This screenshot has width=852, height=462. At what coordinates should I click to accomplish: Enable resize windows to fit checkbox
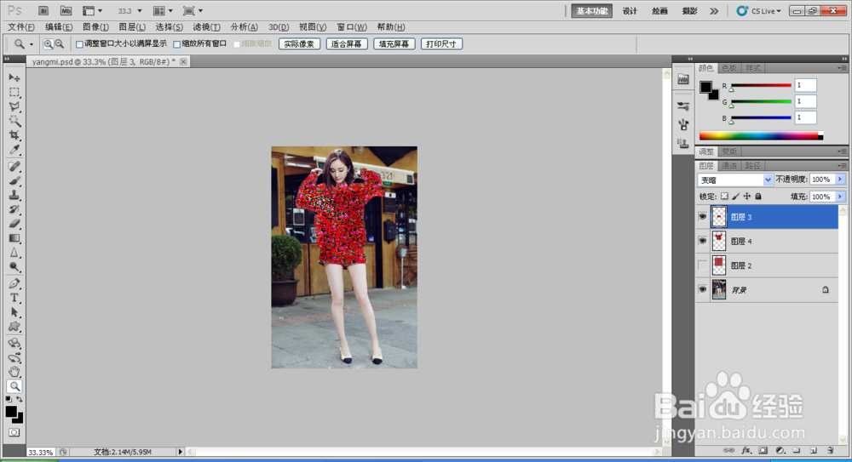pos(79,44)
